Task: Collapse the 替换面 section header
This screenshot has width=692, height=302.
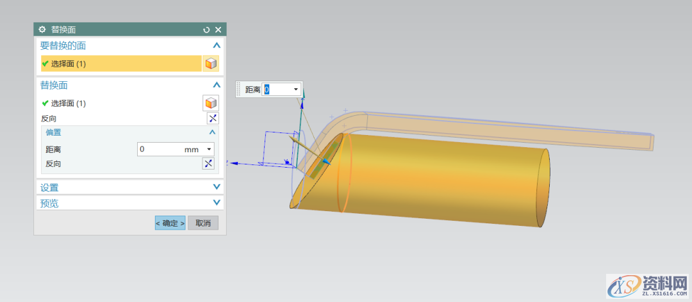Action: click(x=217, y=84)
